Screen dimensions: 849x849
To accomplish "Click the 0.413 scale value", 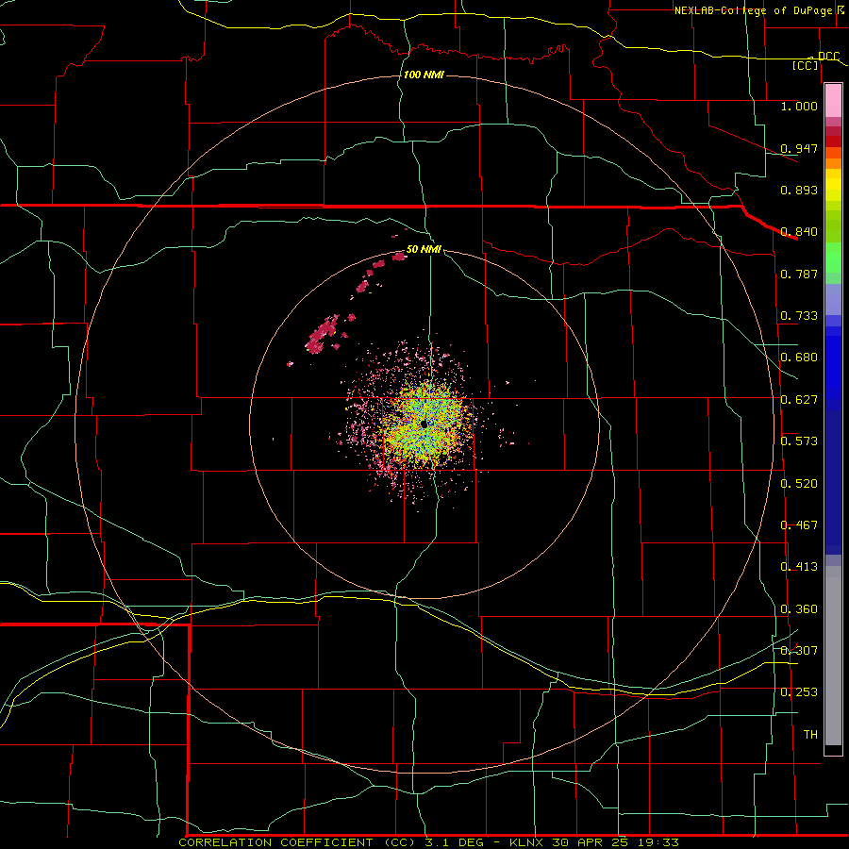I will [x=799, y=567].
